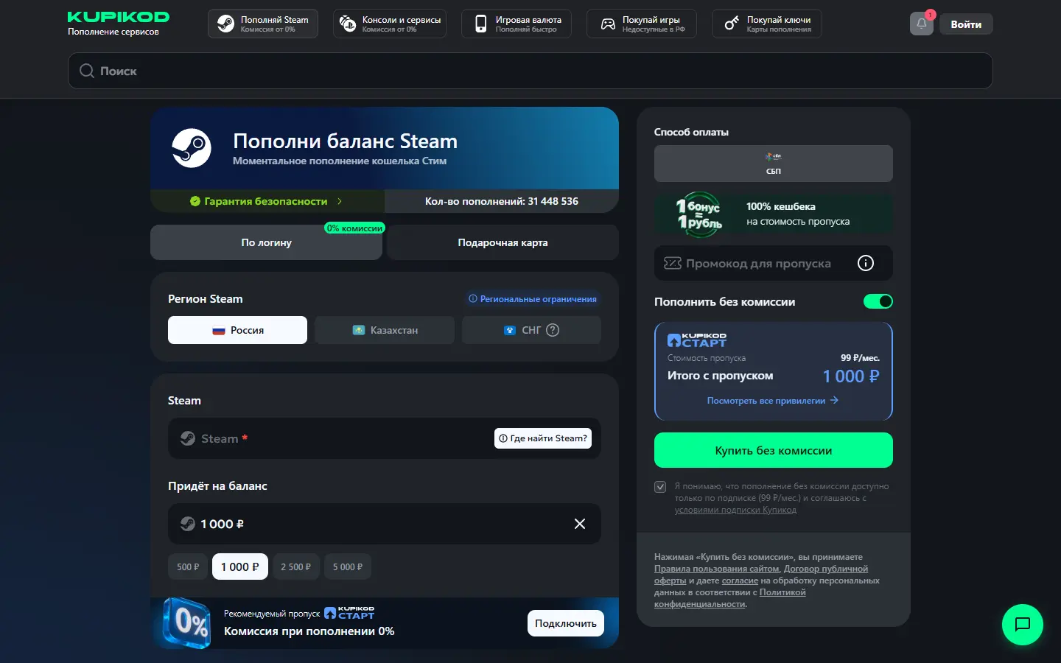This screenshot has height=663, width=1061.
Task: Open Пополняй Steam menu item
Action: (x=263, y=24)
